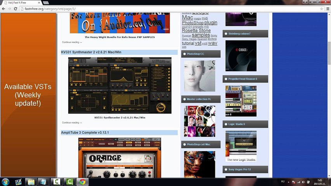Open the green C app on taskbar
This screenshot has height=186, width=331.
click(69, 182)
